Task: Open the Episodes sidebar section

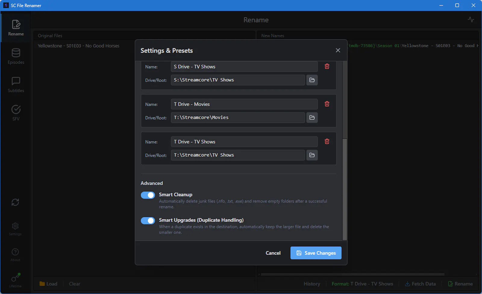Action: (16, 56)
